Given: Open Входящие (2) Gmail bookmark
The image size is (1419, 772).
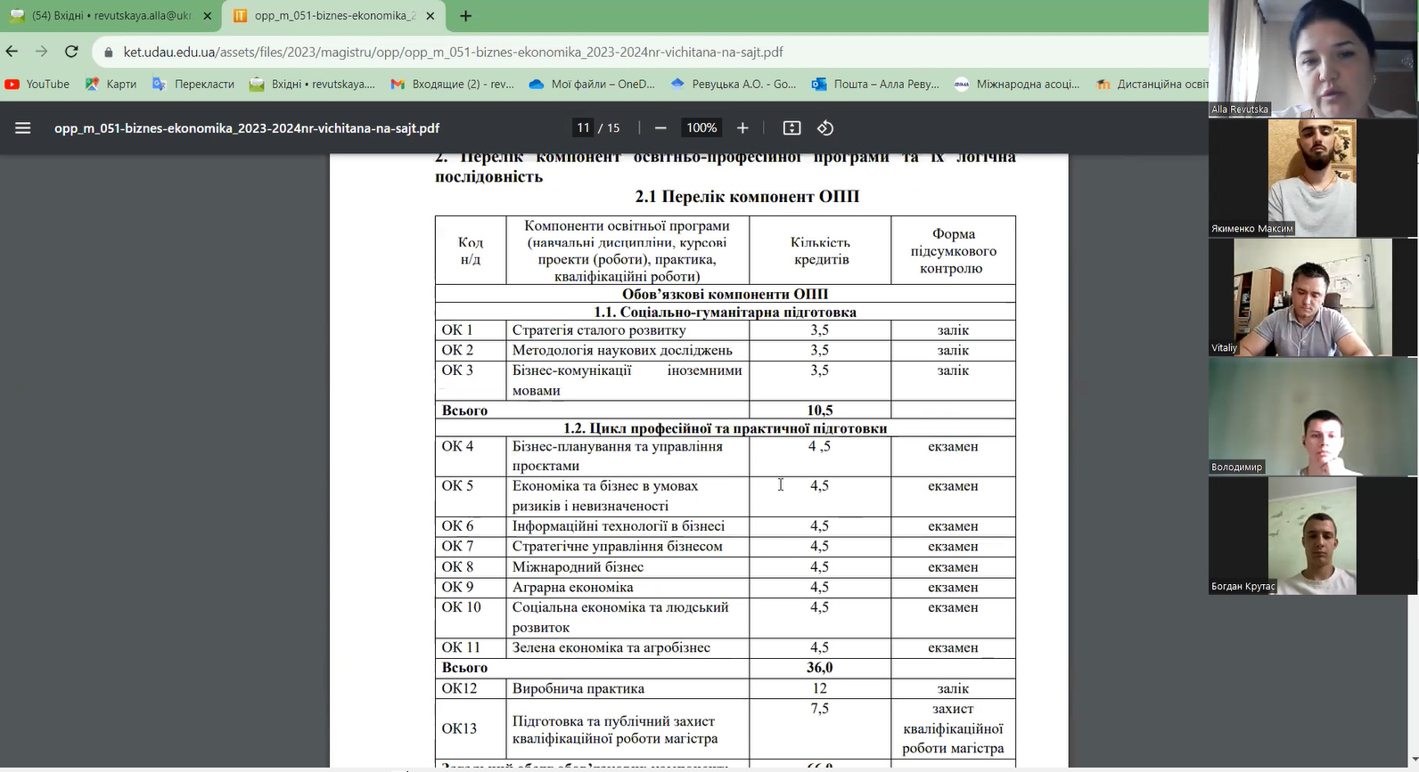Looking at the screenshot, I should click(452, 84).
